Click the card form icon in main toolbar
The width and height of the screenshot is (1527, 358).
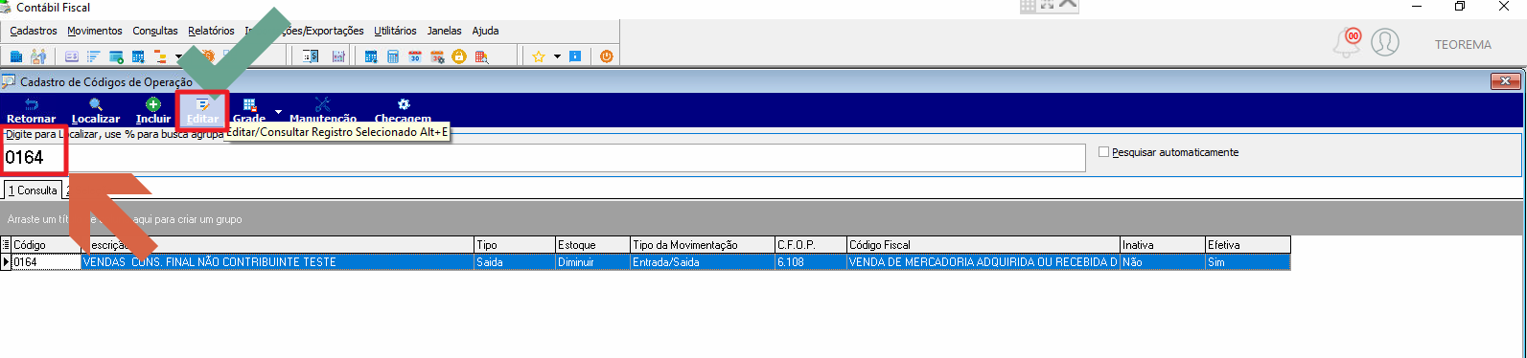(71, 56)
